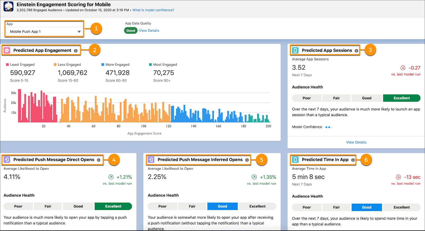Click the More Engaged count 471,928
The width and height of the screenshot is (425, 231).
coord(117,73)
